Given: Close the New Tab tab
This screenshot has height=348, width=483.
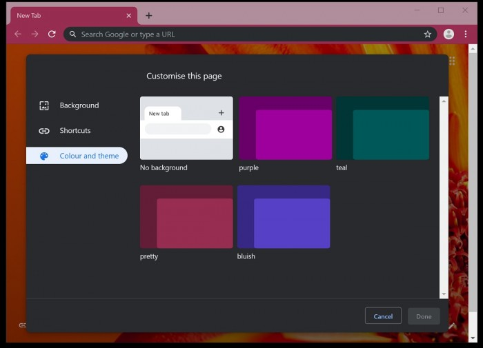Looking at the screenshot, I should 128,15.
